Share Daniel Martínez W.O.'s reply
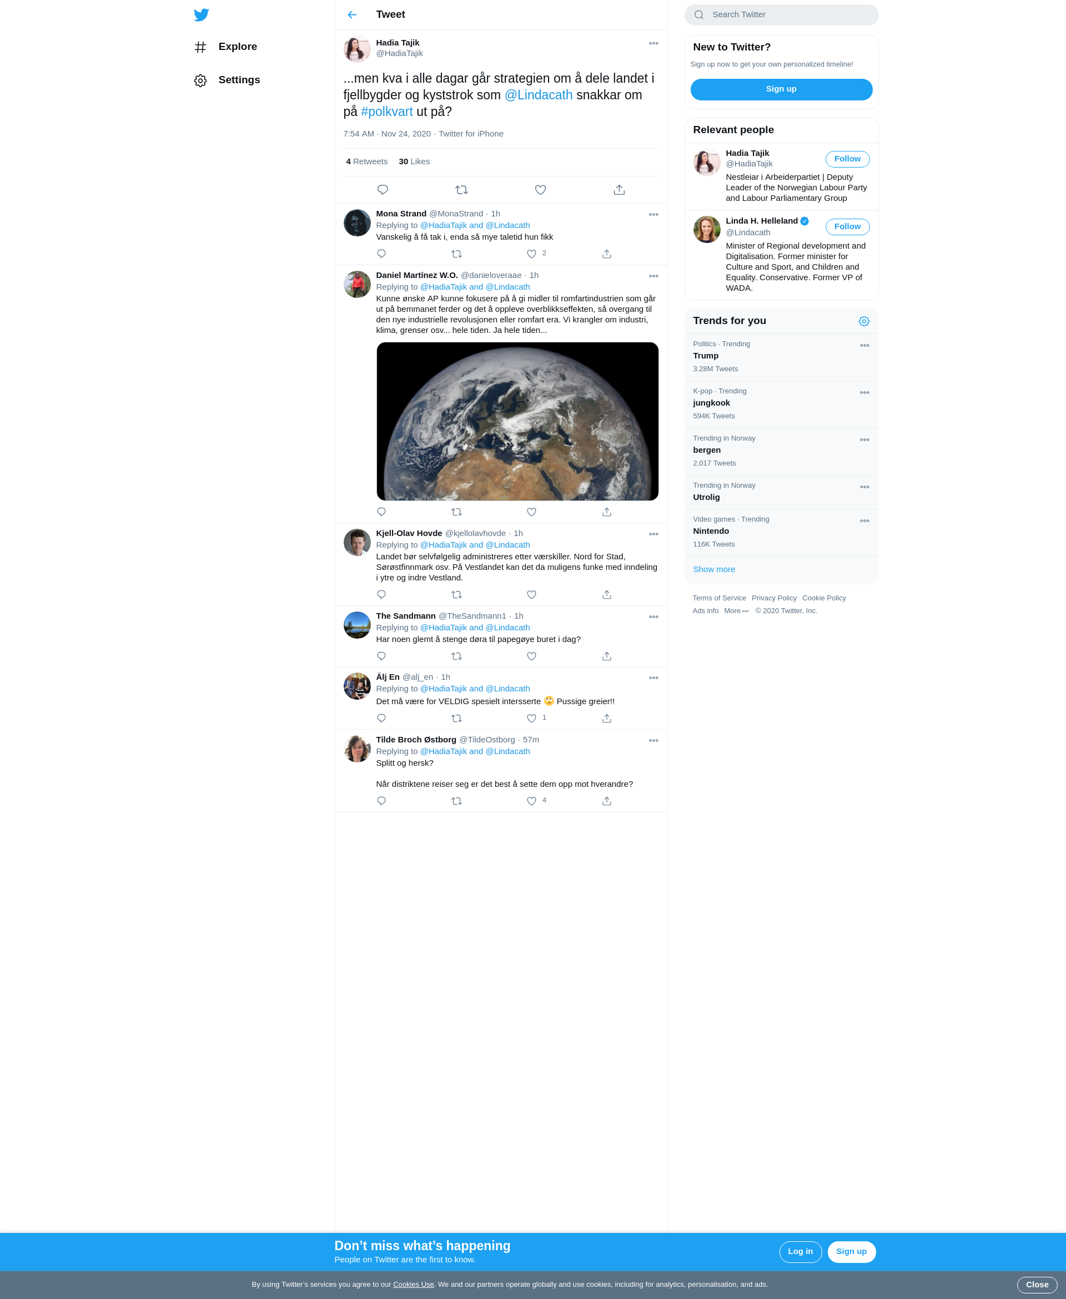This screenshot has width=1066, height=1299. [607, 512]
